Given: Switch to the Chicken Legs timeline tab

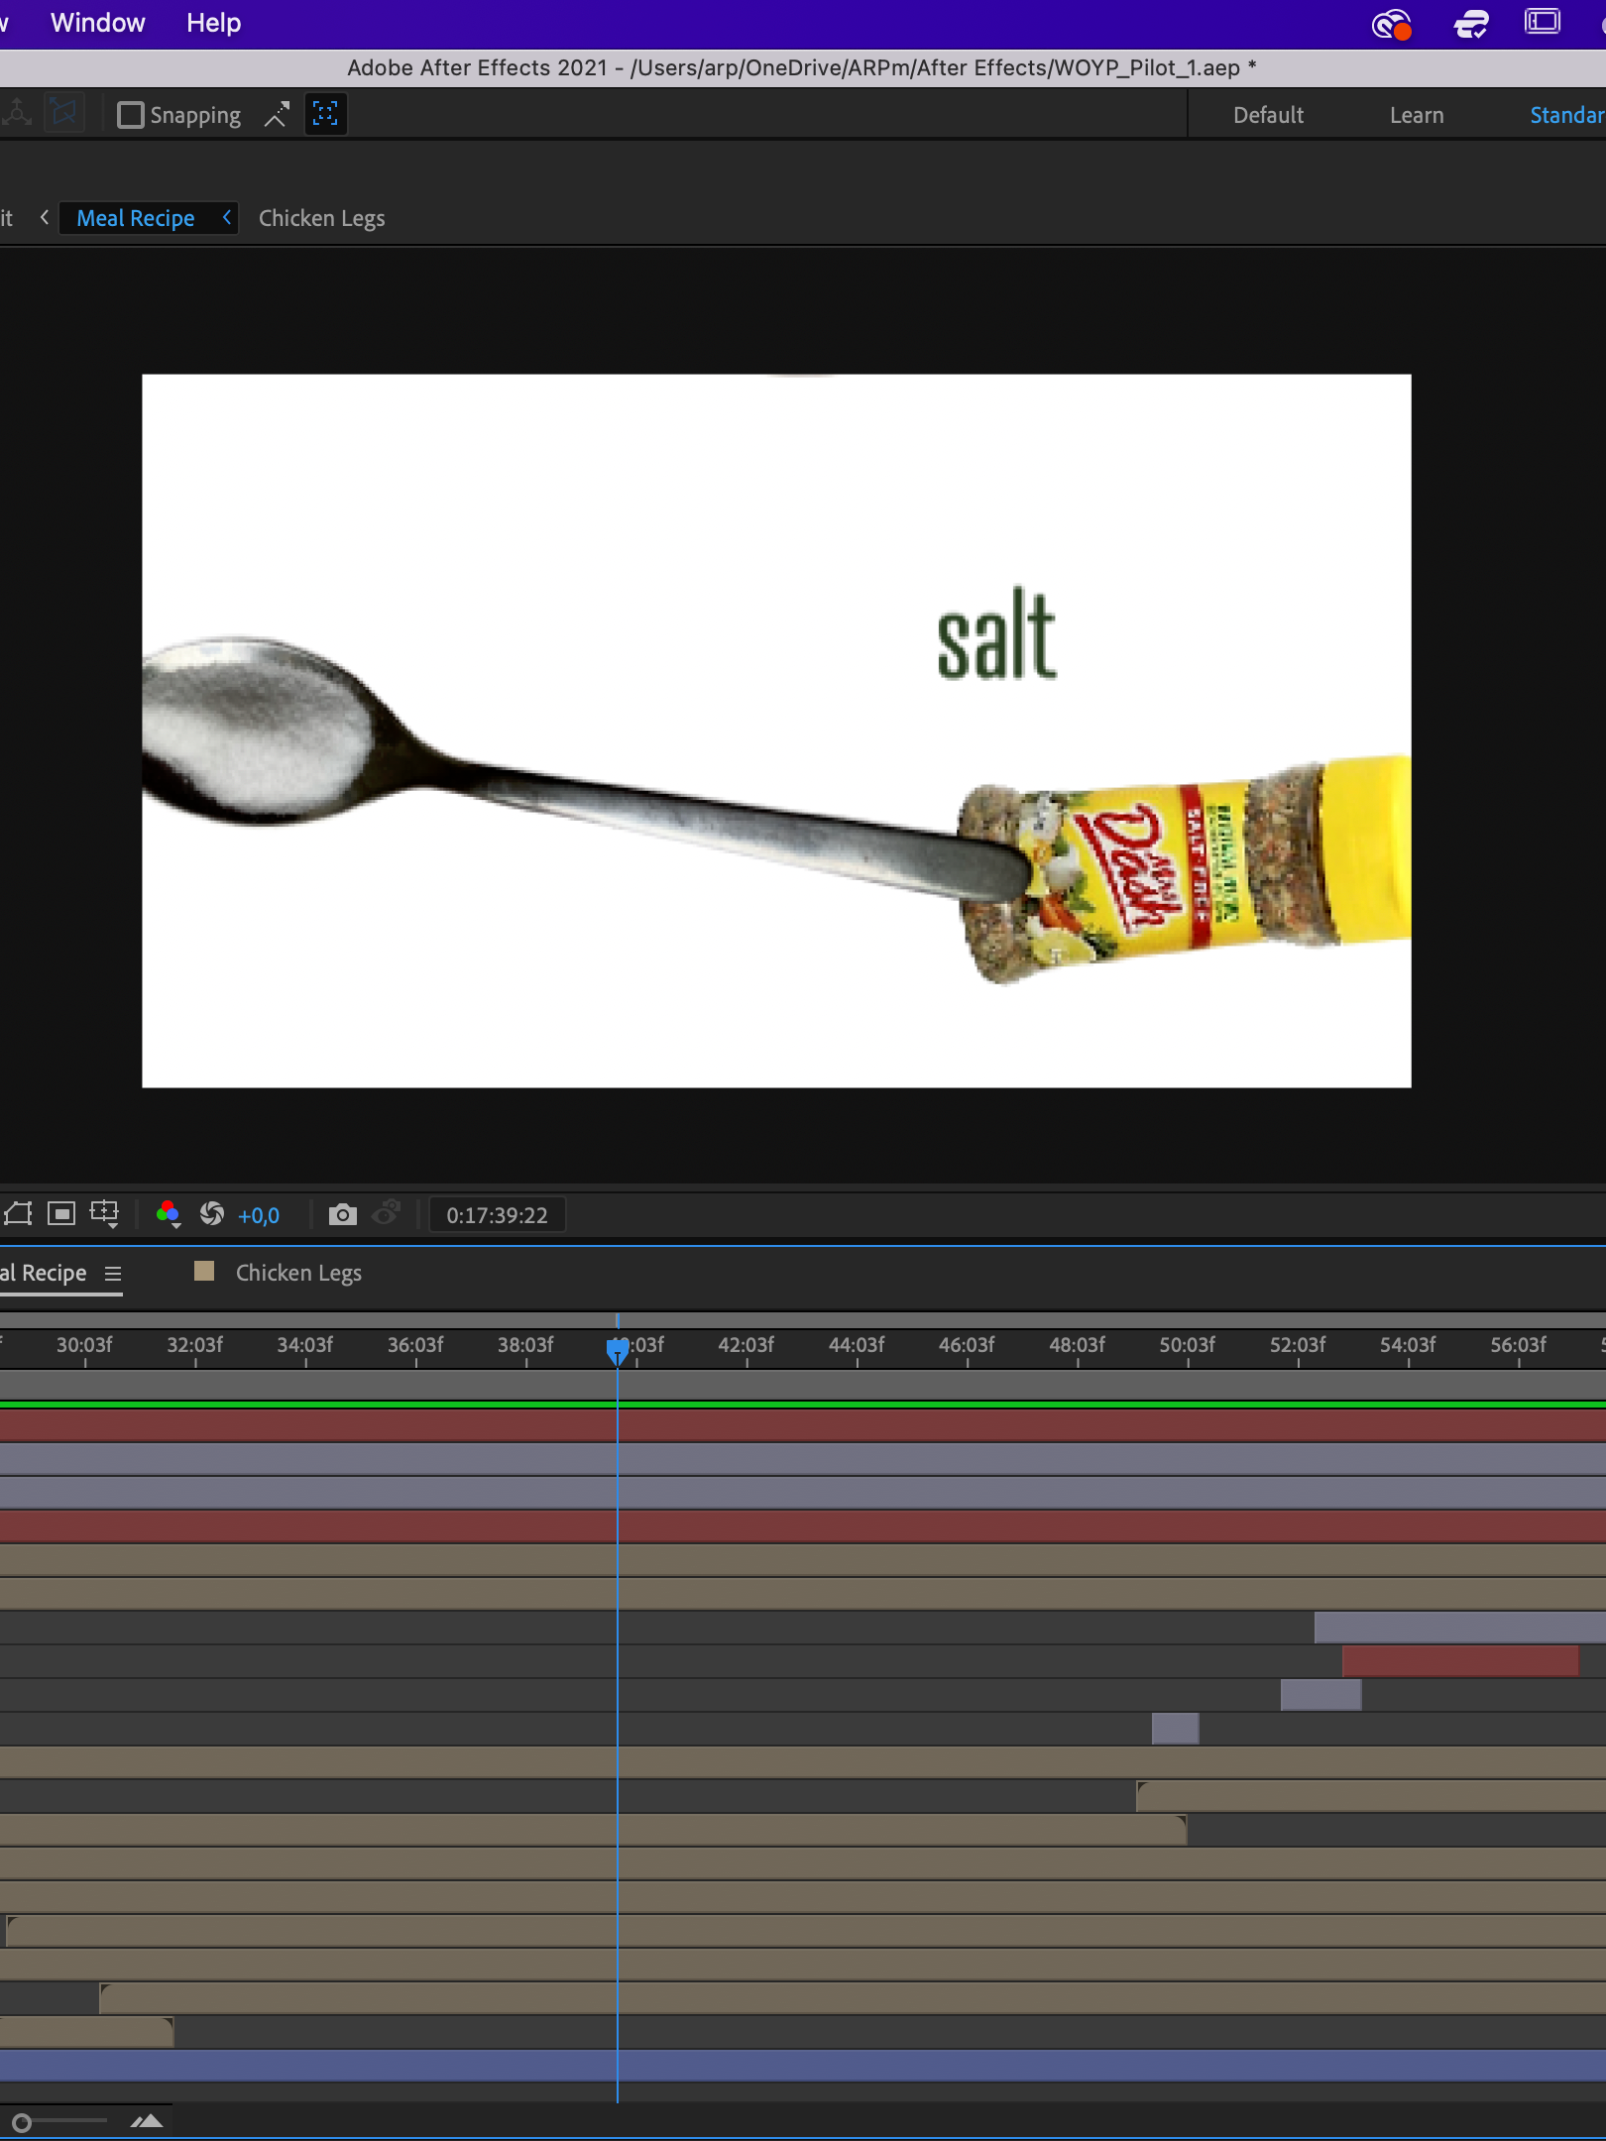Looking at the screenshot, I should (x=298, y=1273).
